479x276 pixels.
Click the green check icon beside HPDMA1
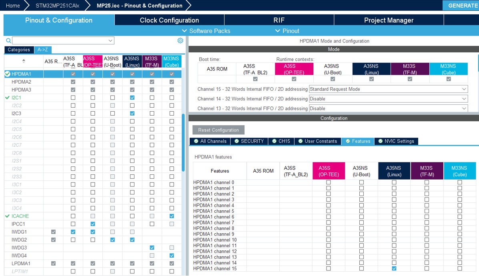tap(8, 74)
